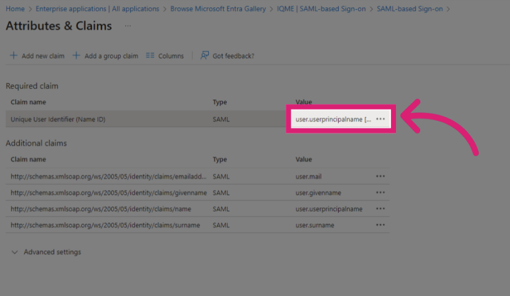Open the emailaddress claim row
This screenshot has height=296, width=510.
(108, 176)
